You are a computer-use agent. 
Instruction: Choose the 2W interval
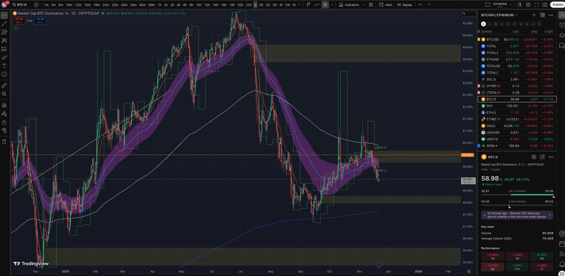pyautogui.click(x=287, y=5)
